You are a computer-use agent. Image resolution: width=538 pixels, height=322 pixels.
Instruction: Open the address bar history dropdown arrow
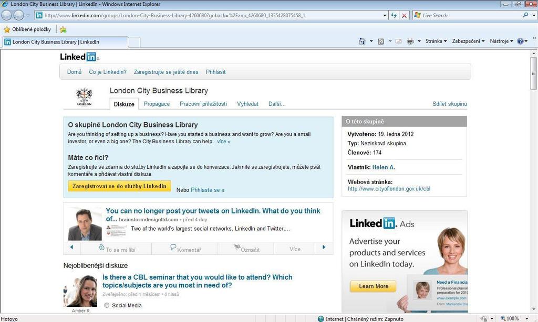tap(385, 15)
